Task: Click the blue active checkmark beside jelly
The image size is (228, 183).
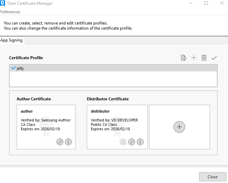Action: tap(13, 68)
